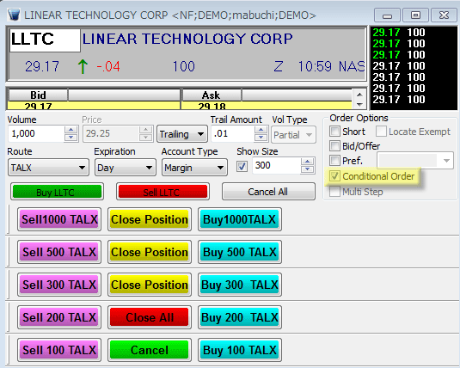Check the Pref. option
This screenshot has height=368, width=460.
(x=334, y=161)
